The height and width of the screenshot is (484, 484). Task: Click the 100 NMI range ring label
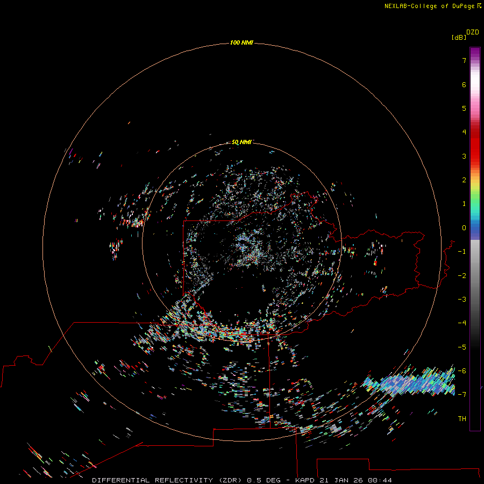(241, 42)
